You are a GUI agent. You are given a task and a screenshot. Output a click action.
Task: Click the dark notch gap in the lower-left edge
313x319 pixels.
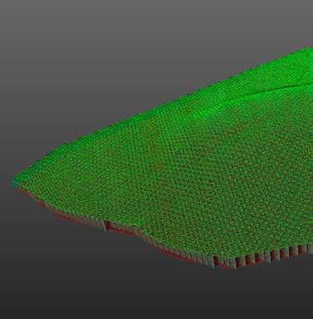[105, 226]
